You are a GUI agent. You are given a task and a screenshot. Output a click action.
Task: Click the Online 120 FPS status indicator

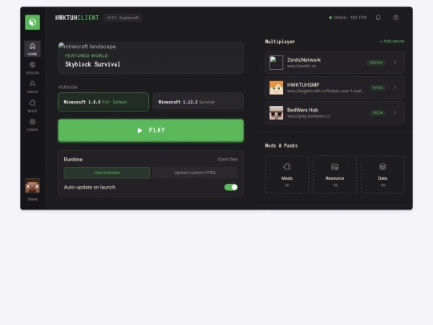348,18
